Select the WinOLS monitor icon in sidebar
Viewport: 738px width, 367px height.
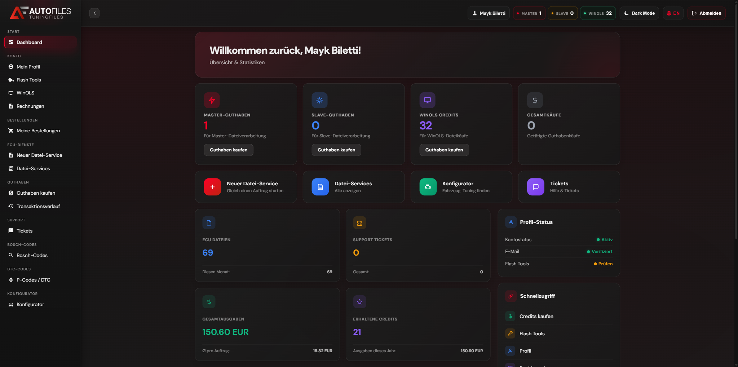click(11, 93)
